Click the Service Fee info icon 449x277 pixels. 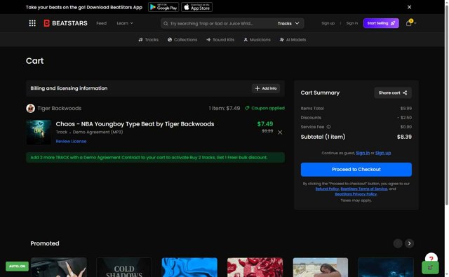(x=329, y=127)
